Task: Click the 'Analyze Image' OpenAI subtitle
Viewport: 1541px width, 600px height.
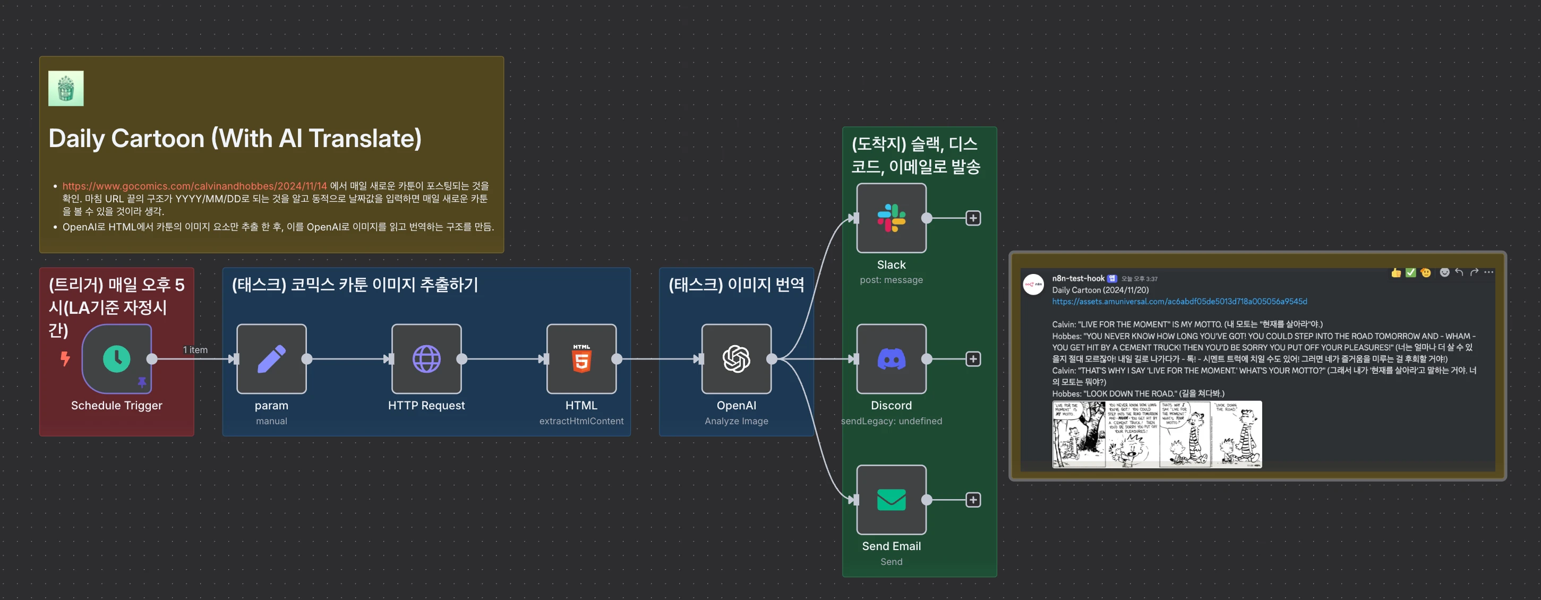Action: tap(737, 421)
